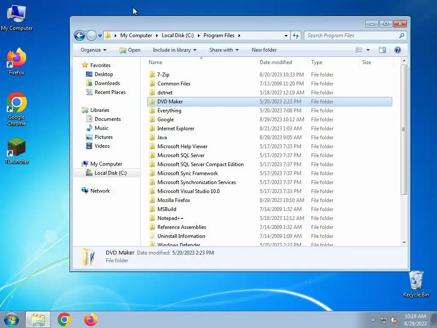
Task: Select the Internet Explorer folder icon
Action: coord(152,128)
